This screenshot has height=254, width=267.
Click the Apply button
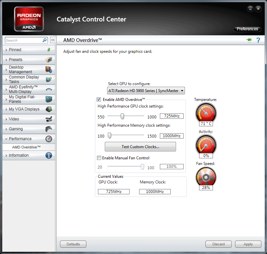tap(248, 244)
